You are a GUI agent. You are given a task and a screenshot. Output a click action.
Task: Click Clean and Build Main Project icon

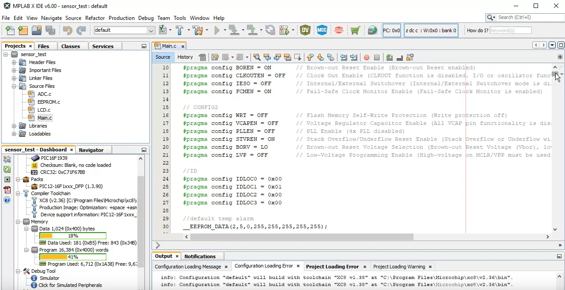tap(198, 30)
